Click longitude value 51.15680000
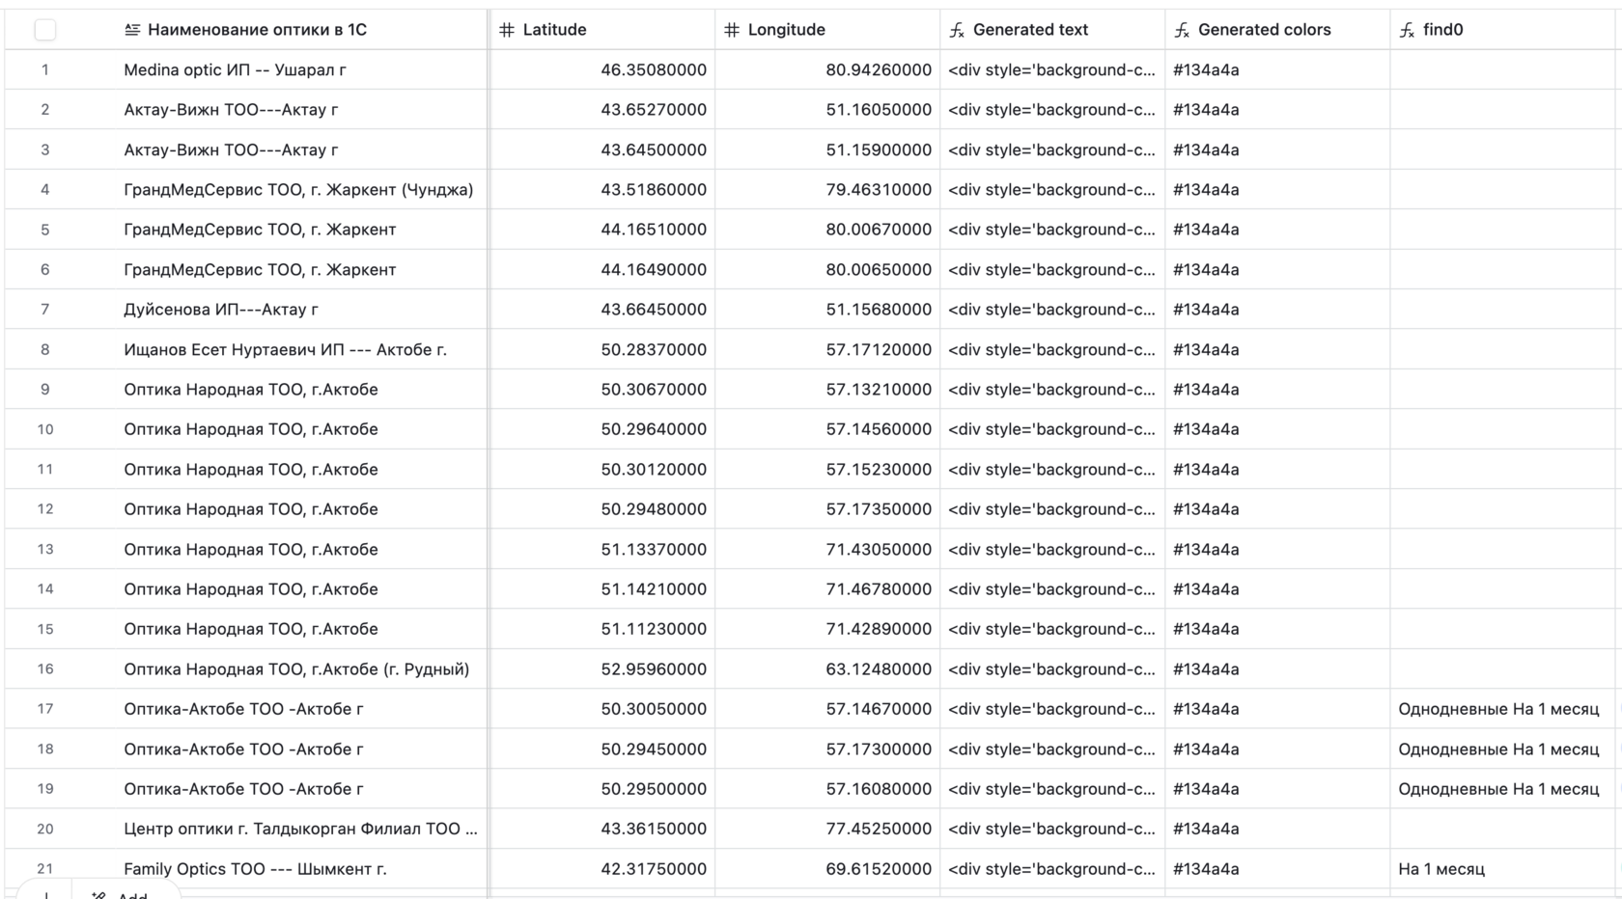 pyautogui.click(x=879, y=310)
